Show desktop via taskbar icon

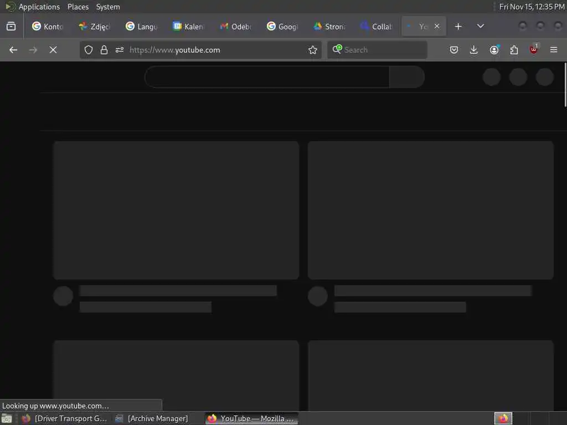pyautogui.click(x=7, y=418)
